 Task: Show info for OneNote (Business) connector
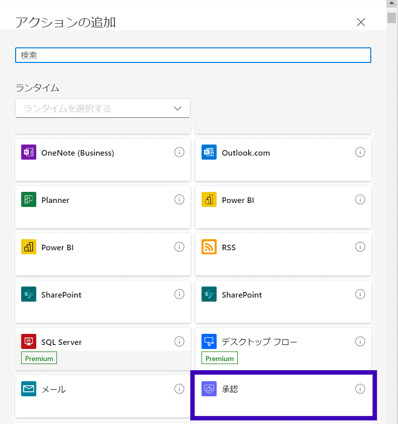(x=179, y=152)
